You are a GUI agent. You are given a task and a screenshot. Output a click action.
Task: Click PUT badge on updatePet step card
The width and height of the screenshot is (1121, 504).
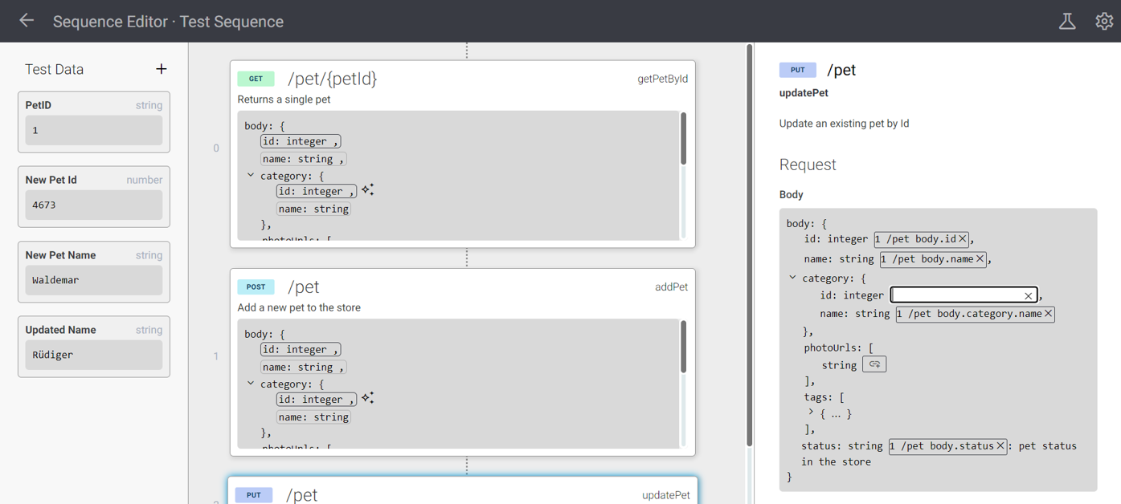pos(254,495)
